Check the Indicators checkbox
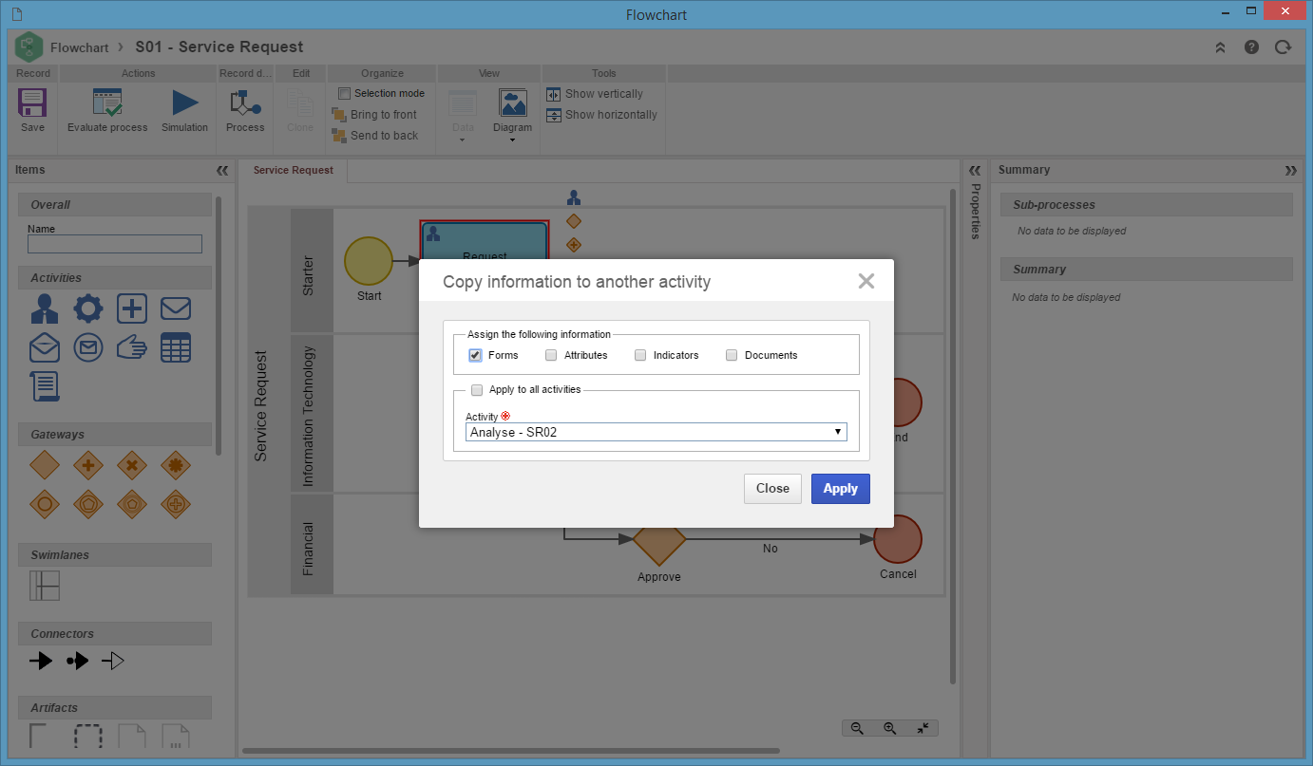Viewport: 1313px width, 766px height. click(640, 355)
